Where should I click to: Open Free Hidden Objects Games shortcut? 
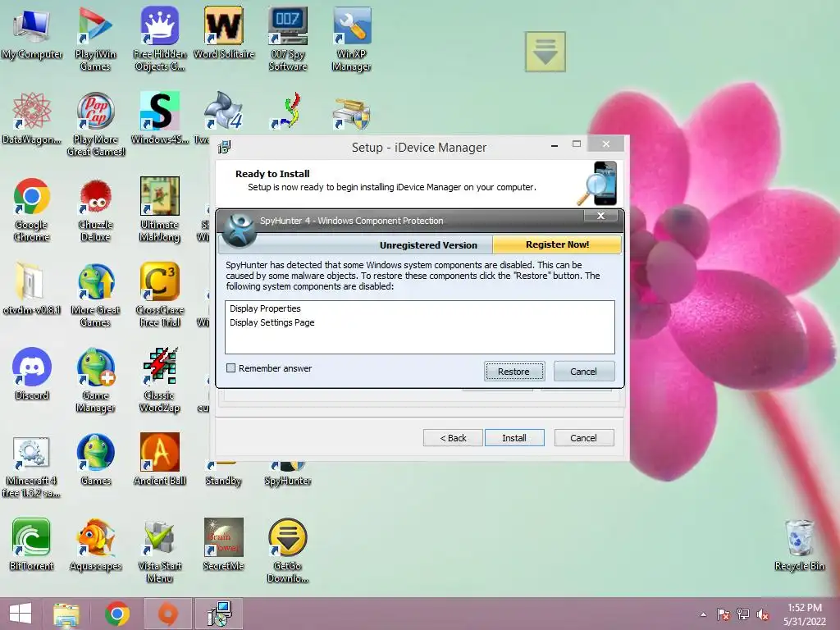coord(160,40)
